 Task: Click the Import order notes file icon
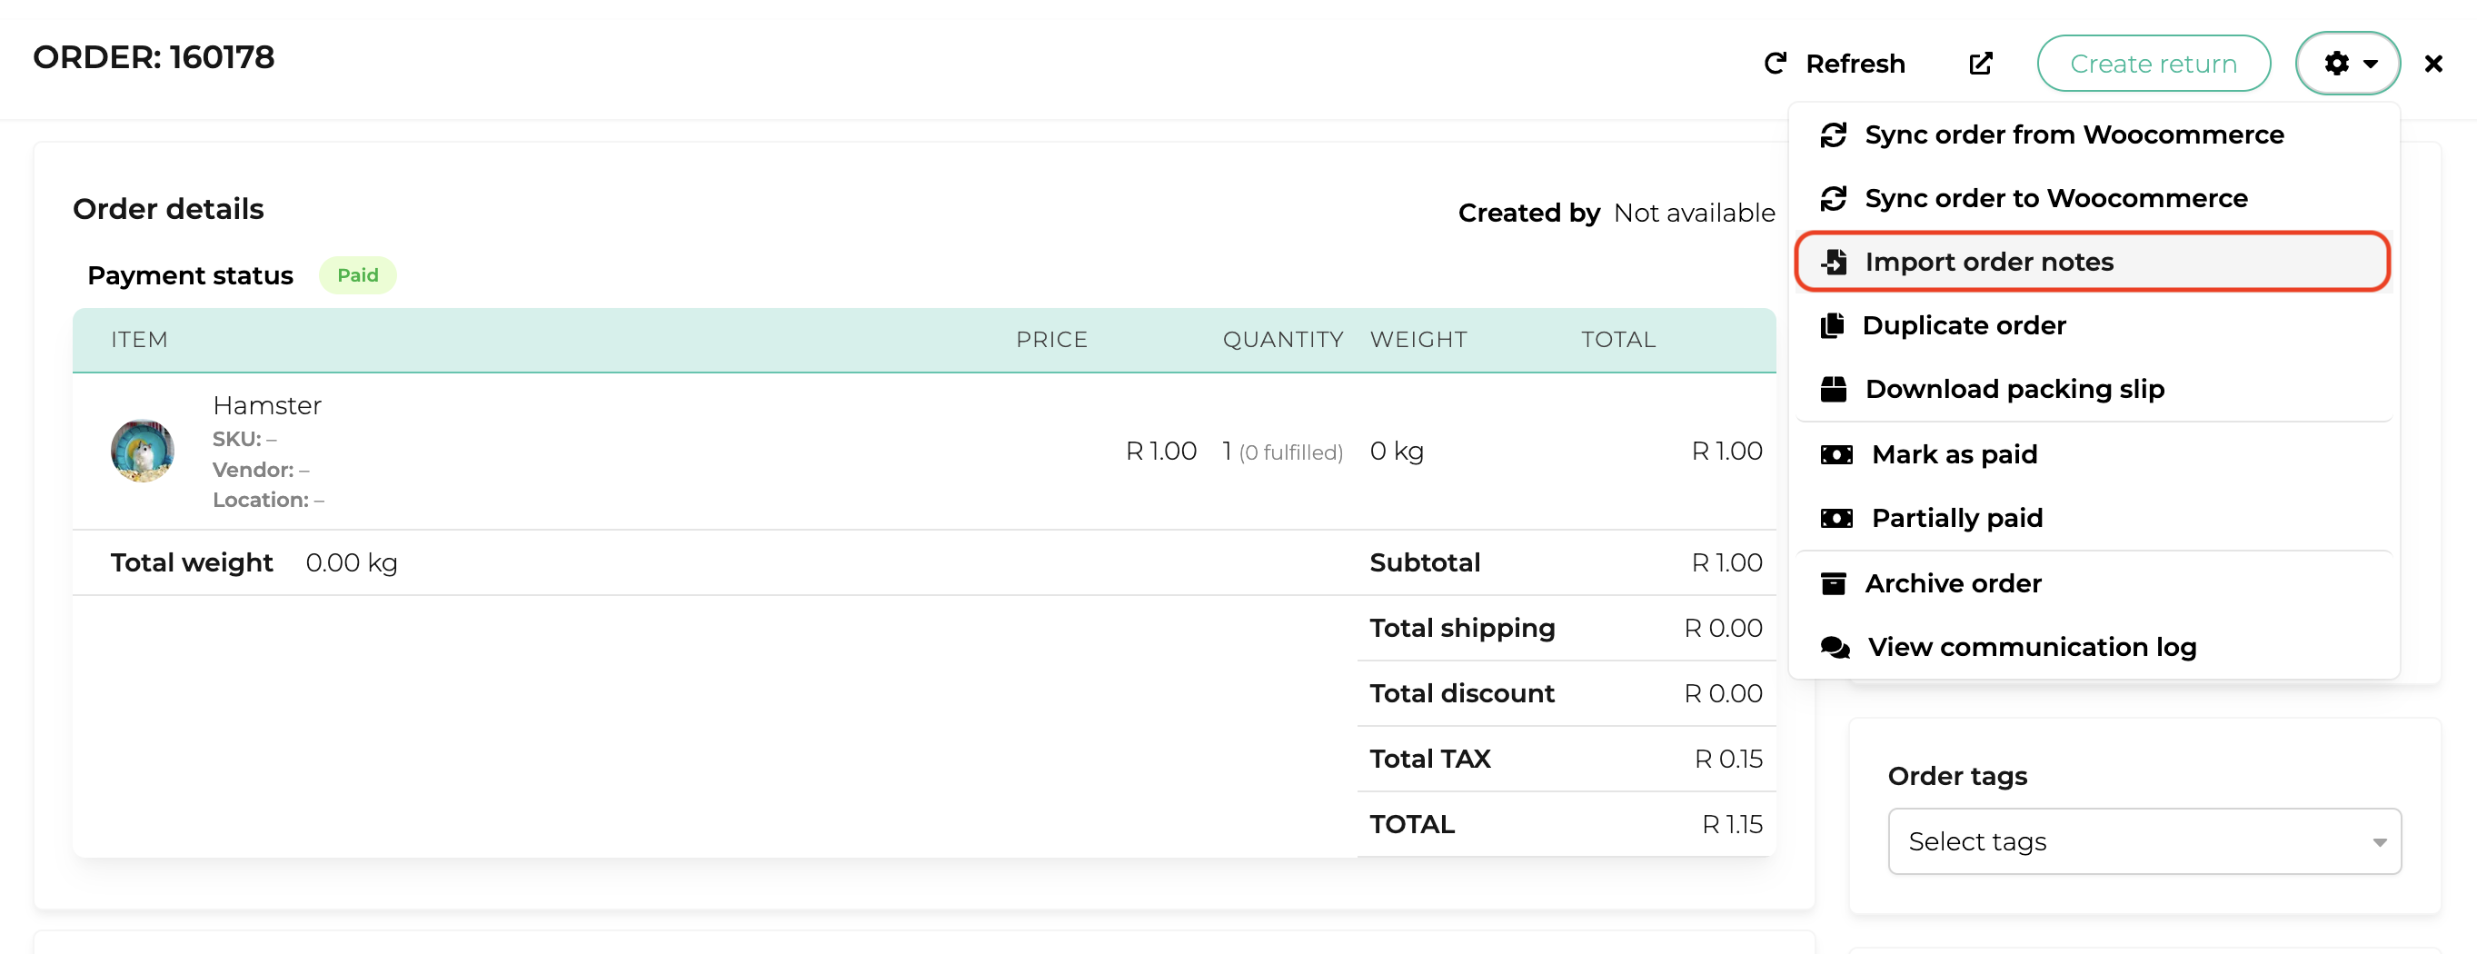coord(1835,262)
